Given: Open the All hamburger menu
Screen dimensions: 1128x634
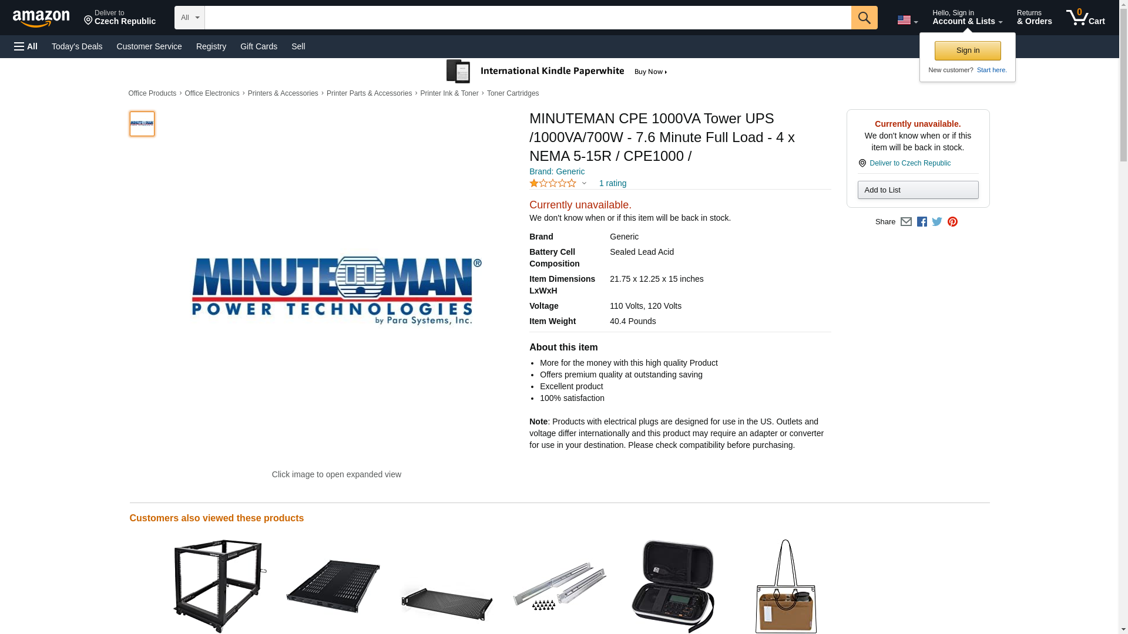Looking at the screenshot, I should [26, 46].
